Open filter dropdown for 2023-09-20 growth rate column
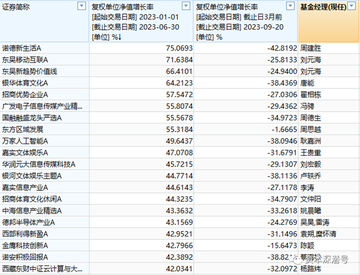 coord(291,6)
